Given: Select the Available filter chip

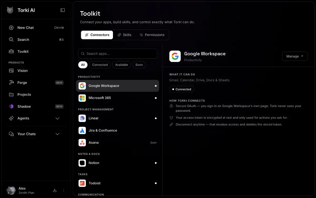Looking at the screenshot, I should pyautogui.click(x=121, y=65).
